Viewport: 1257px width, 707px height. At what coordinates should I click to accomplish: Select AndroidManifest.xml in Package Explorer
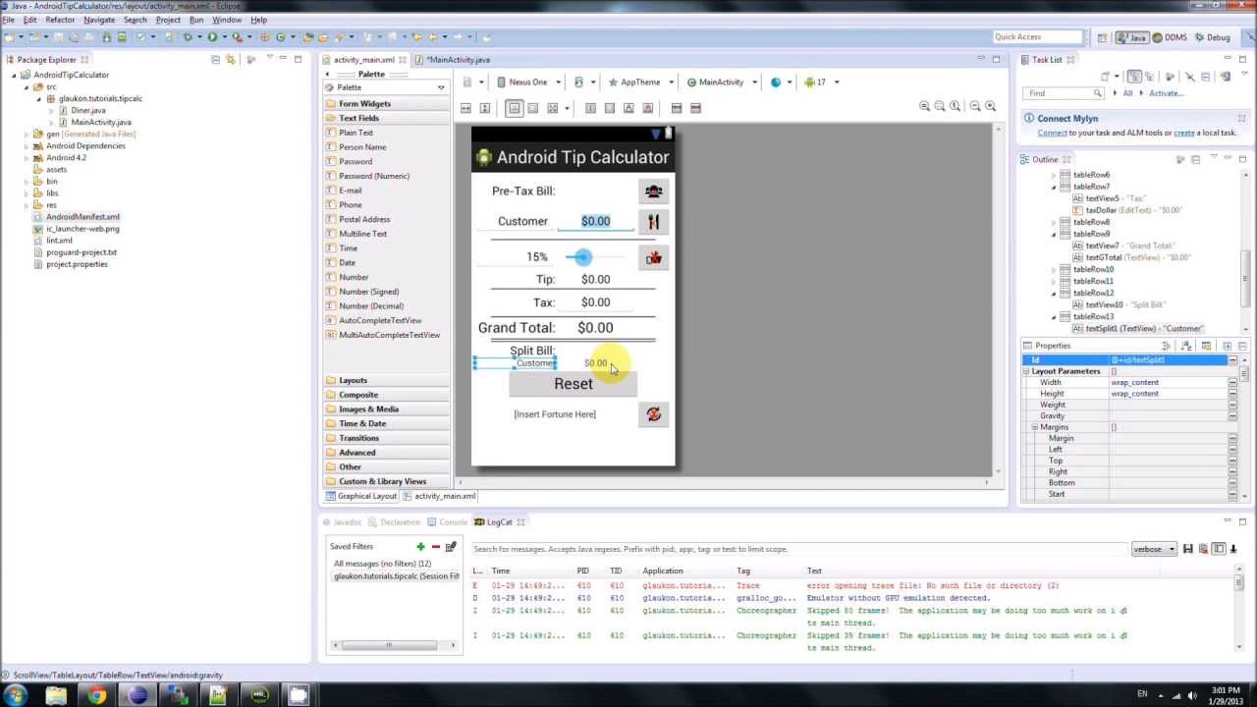[82, 217]
